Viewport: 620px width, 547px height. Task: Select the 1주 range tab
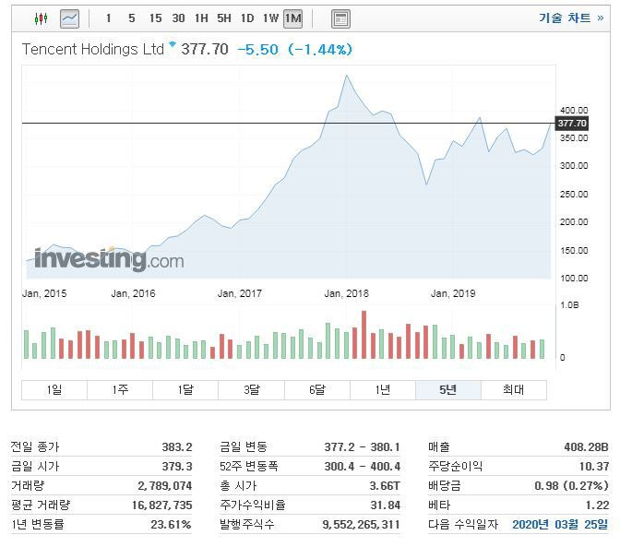coord(120,390)
